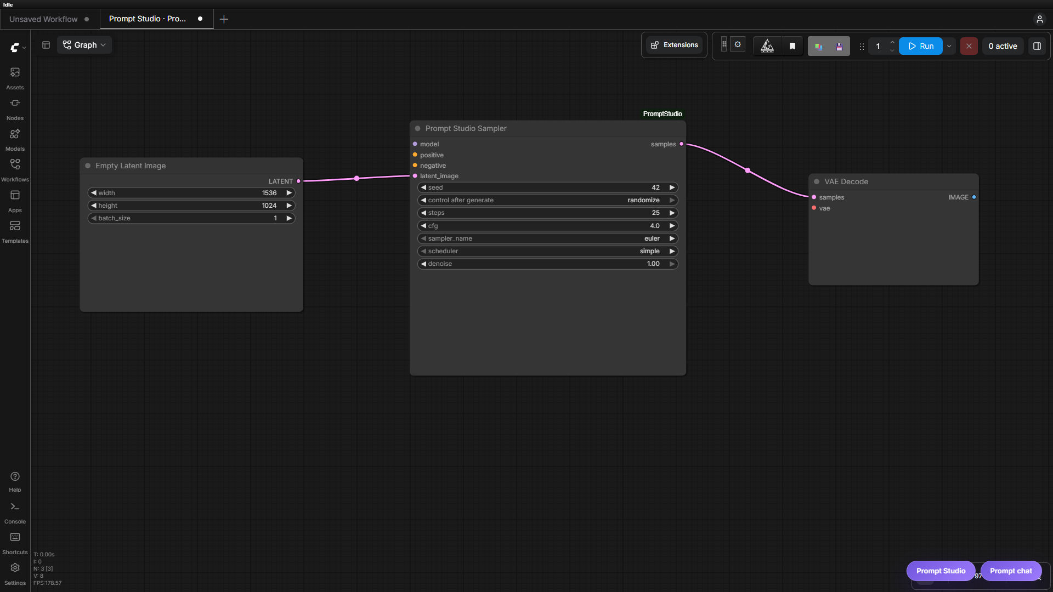Add a new workflow tab
Image resolution: width=1053 pixels, height=592 pixels.
point(224,19)
